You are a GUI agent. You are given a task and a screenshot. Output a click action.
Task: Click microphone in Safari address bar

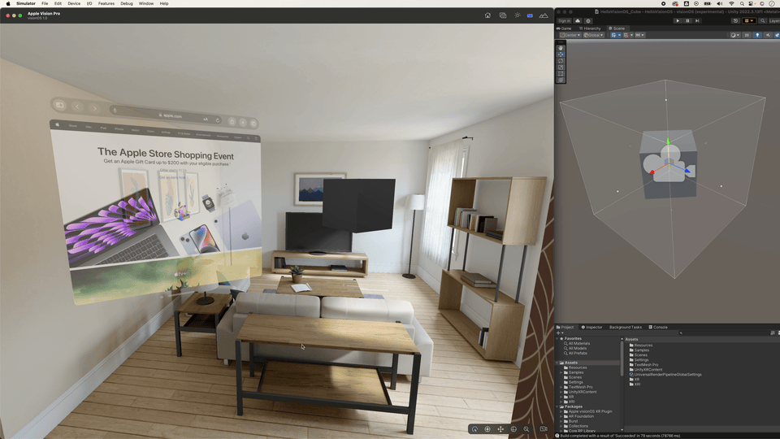[x=115, y=110]
